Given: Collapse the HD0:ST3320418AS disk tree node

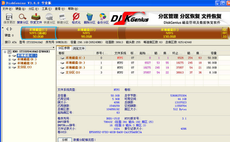Looking at the screenshot, I should pyautogui.click(x=6, y=52).
